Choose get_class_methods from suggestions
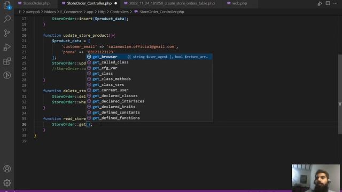Screen dimensions: 342x192 [149, 79]
